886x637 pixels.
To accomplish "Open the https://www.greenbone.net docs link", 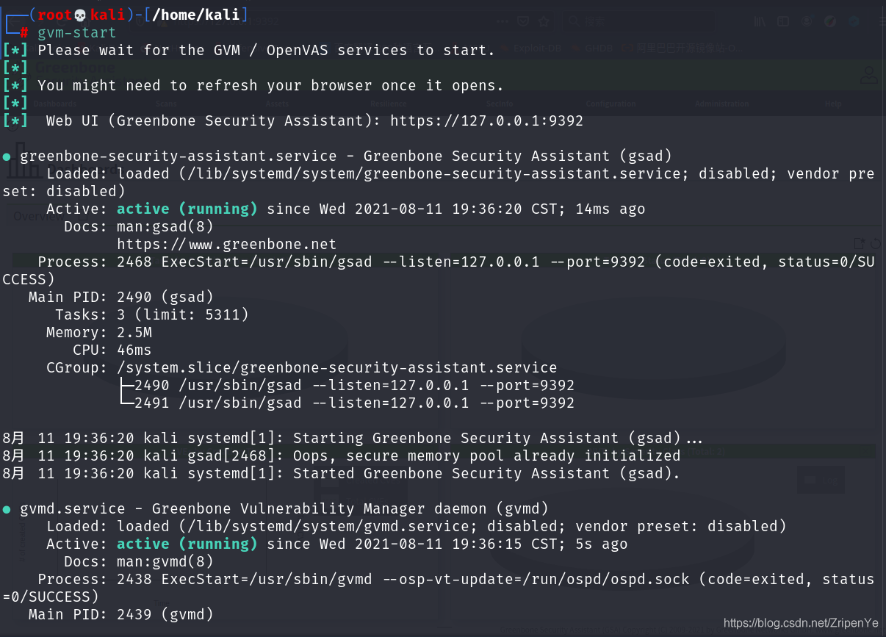I will click(226, 244).
